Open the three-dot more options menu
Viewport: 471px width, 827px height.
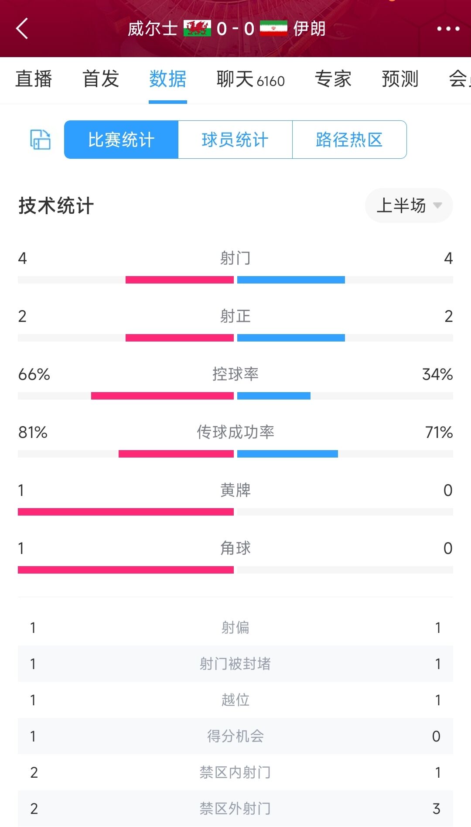click(448, 29)
